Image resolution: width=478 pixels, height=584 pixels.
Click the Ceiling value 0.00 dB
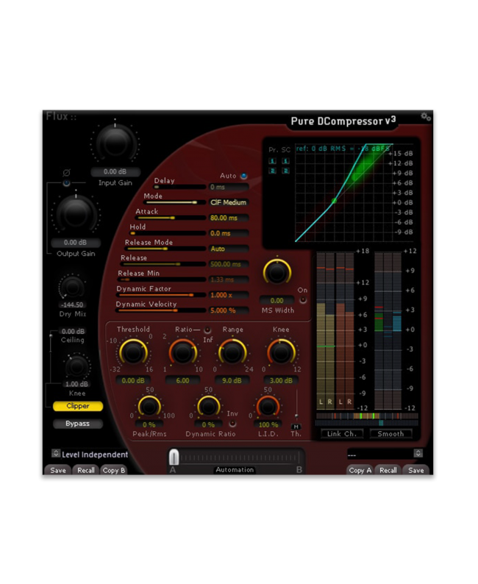(x=73, y=331)
